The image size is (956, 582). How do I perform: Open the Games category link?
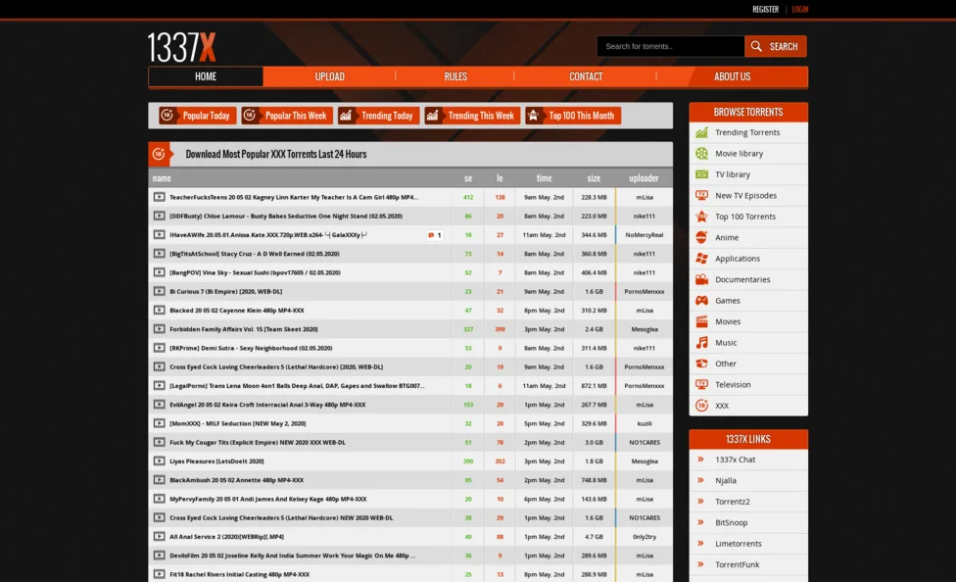[728, 301]
